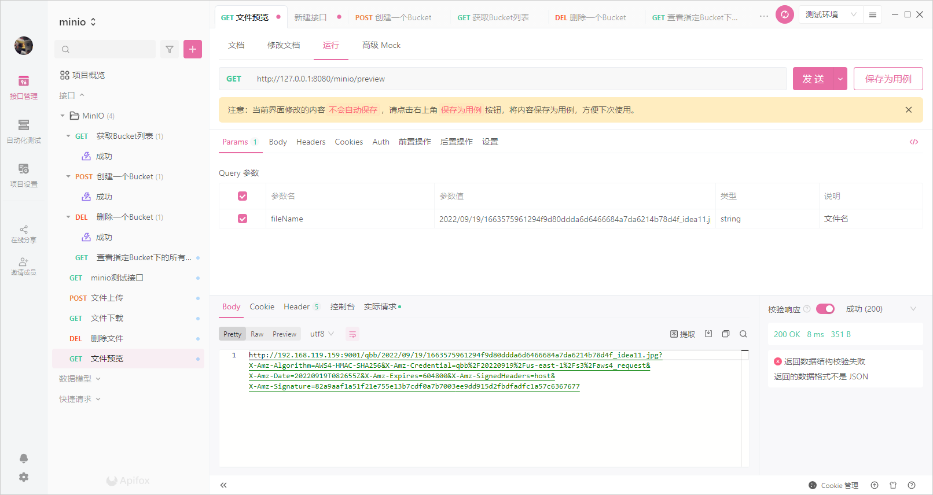The height and width of the screenshot is (495, 933).
Task: Uncheck the select-all Query params checkbox
Action: [x=243, y=196]
